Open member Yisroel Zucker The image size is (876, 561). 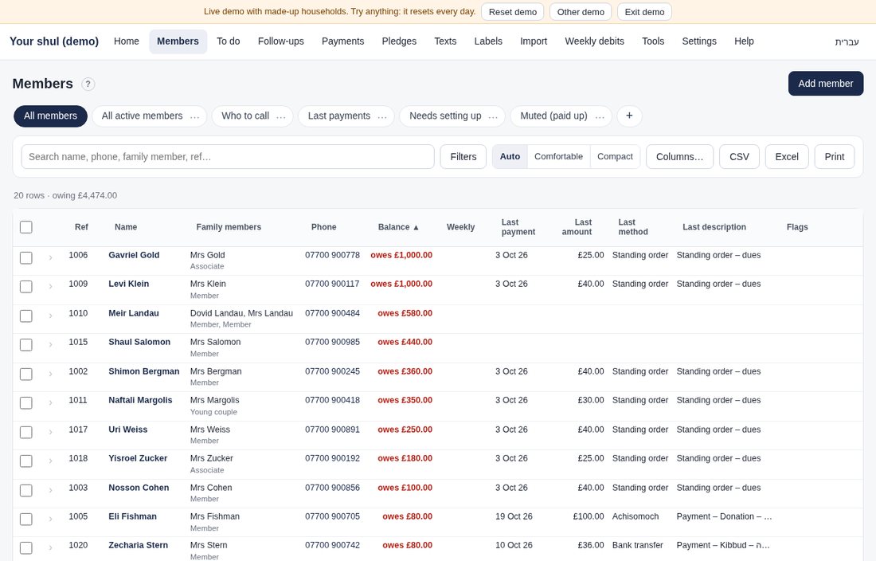pyautogui.click(x=138, y=458)
